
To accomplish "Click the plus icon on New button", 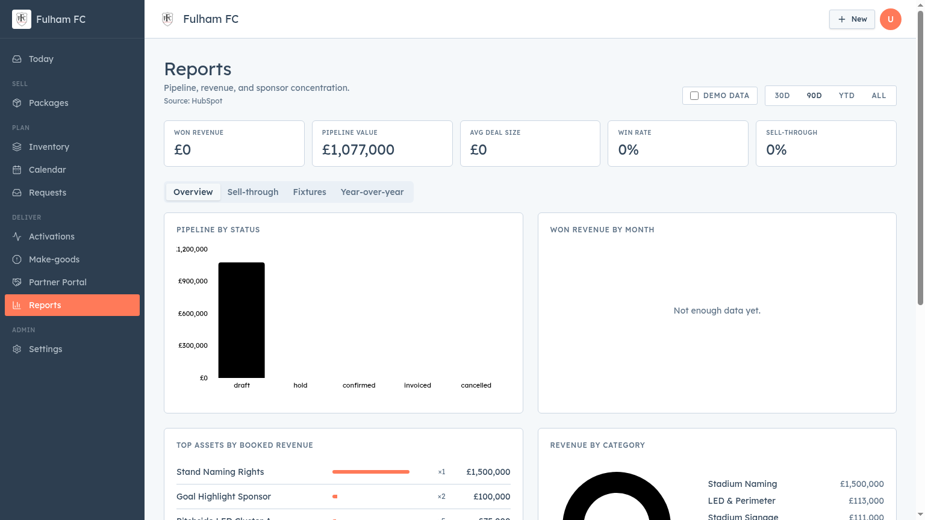I will point(842,19).
